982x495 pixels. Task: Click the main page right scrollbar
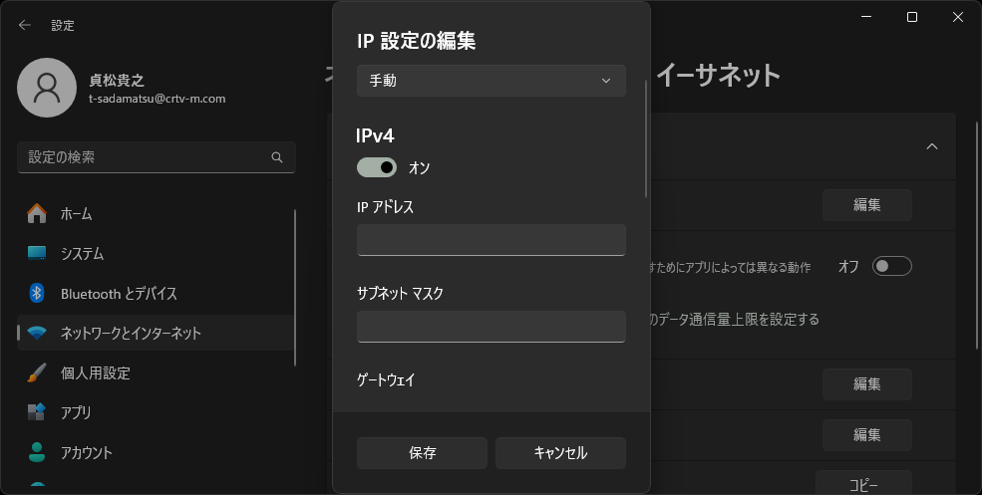pos(978,235)
